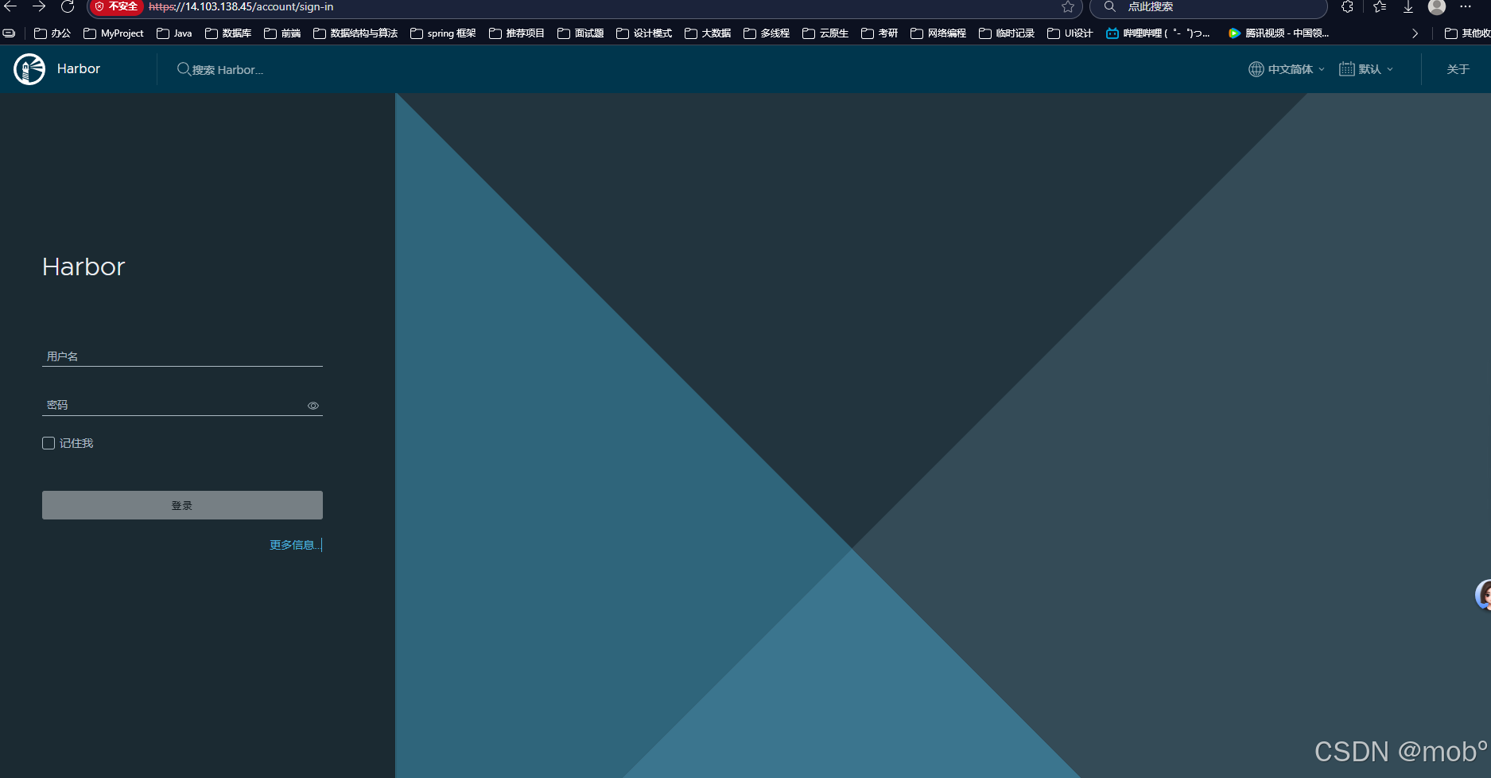Open the 大数据 bookmark folder
The image size is (1491, 778).
click(x=708, y=33)
